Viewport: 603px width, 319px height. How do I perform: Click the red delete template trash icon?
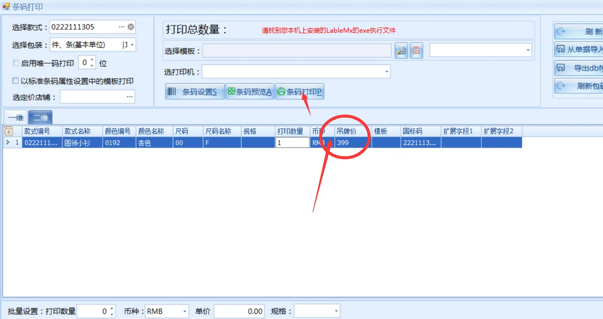[x=416, y=51]
